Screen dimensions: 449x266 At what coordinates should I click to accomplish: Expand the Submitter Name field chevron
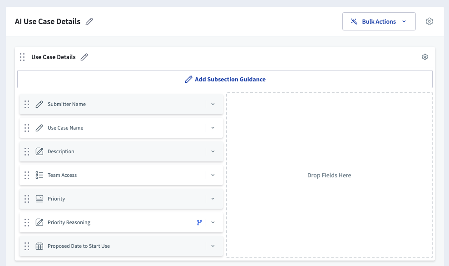pos(213,104)
